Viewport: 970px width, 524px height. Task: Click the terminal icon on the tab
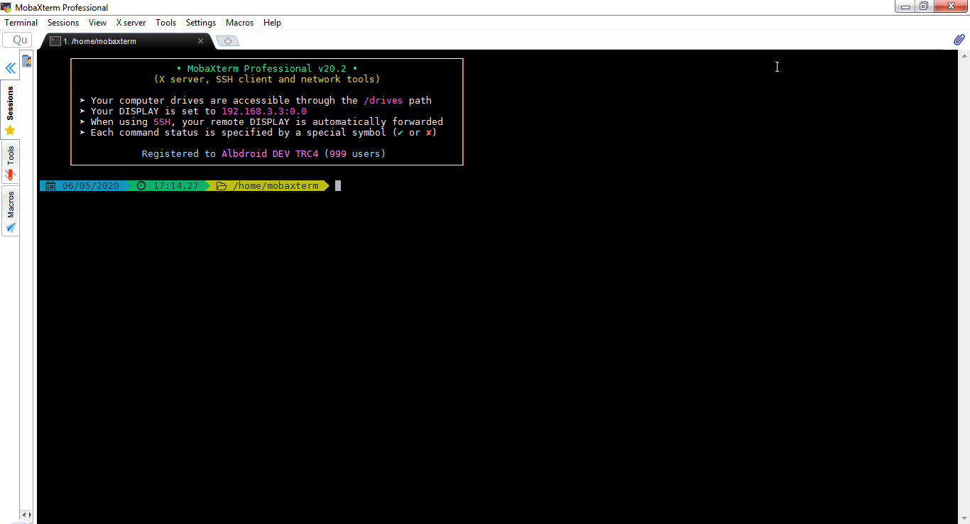(55, 41)
